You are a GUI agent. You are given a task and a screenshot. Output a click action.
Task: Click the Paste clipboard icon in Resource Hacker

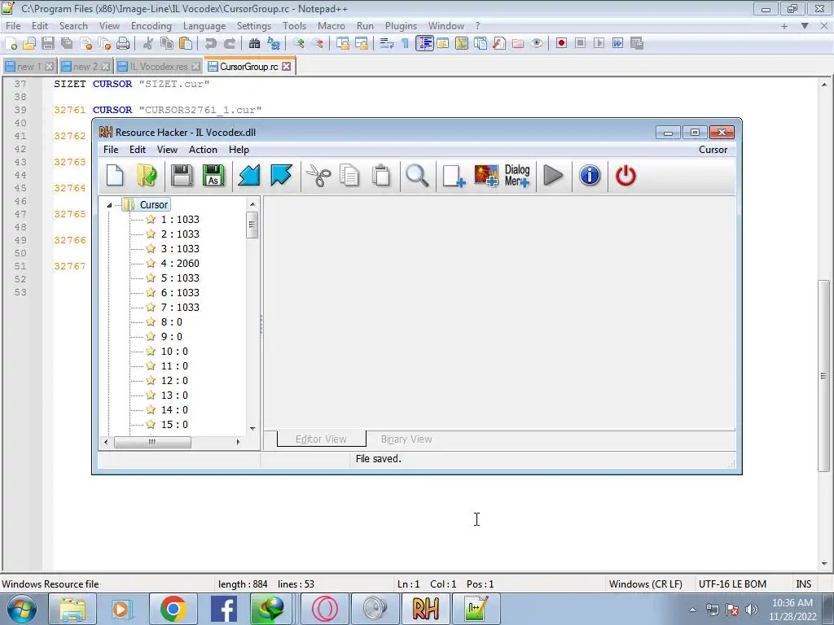[381, 176]
